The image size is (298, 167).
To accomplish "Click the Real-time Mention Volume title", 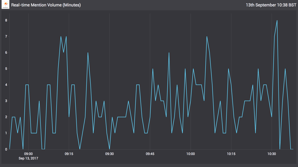I will click(x=46, y=5).
